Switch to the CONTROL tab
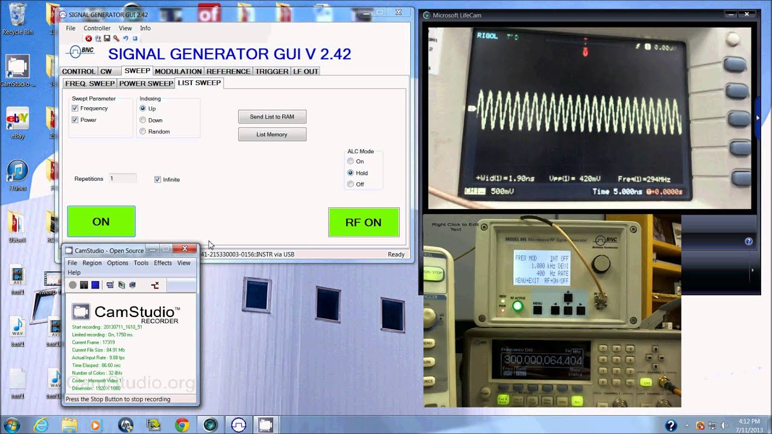This screenshot has width=772, height=434. click(x=78, y=71)
